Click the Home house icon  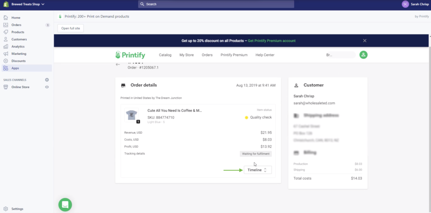click(5, 18)
